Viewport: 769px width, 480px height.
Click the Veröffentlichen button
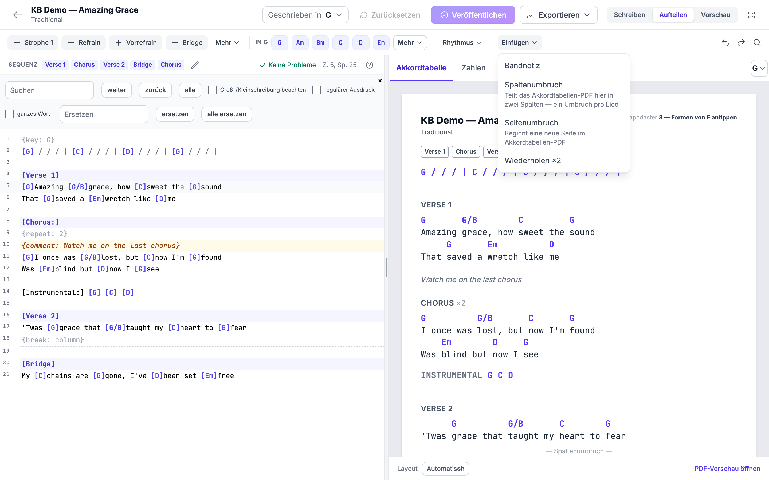pyautogui.click(x=473, y=15)
